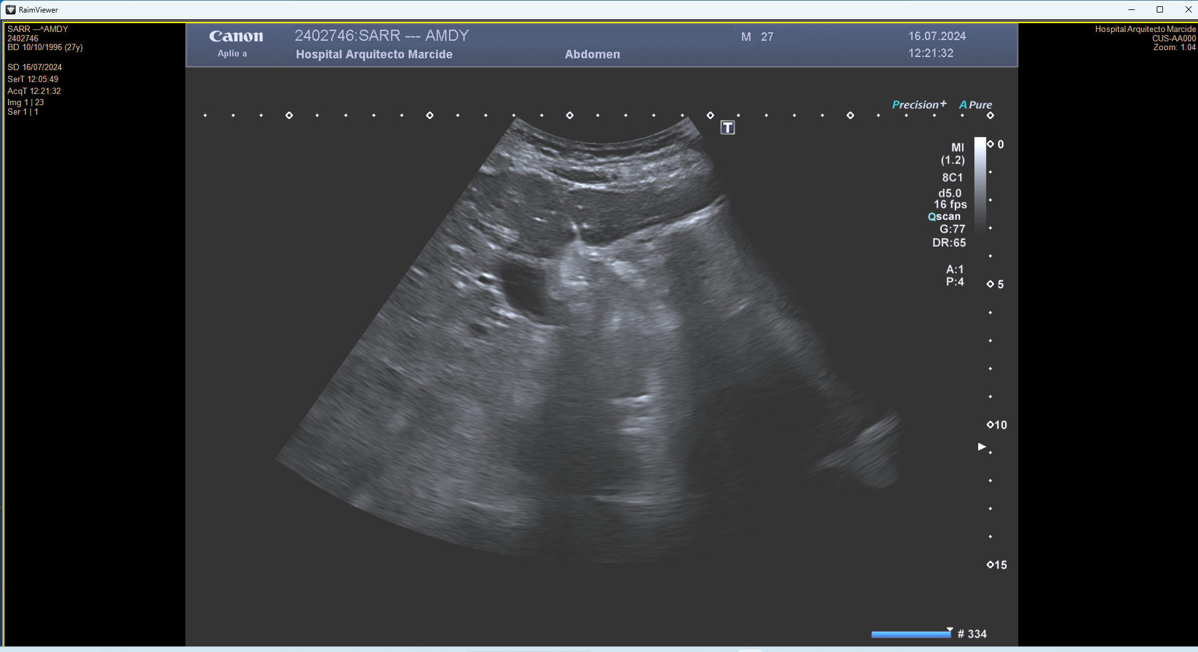Click the T marker icon near probe
1198x652 pixels.
click(727, 128)
